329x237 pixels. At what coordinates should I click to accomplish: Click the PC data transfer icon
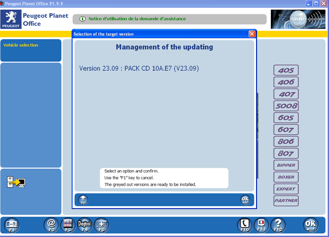tap(16, 182)
